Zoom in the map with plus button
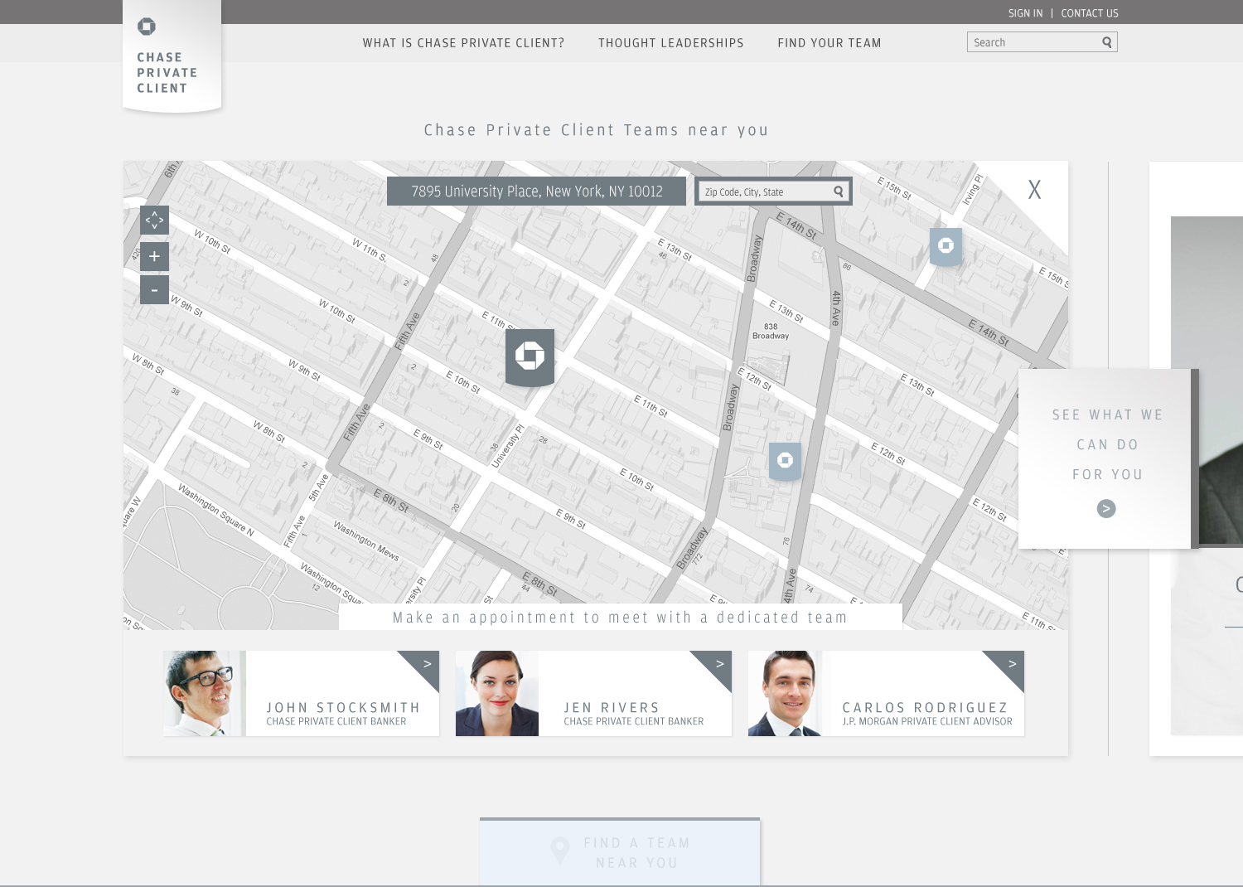 click(154, 257)
